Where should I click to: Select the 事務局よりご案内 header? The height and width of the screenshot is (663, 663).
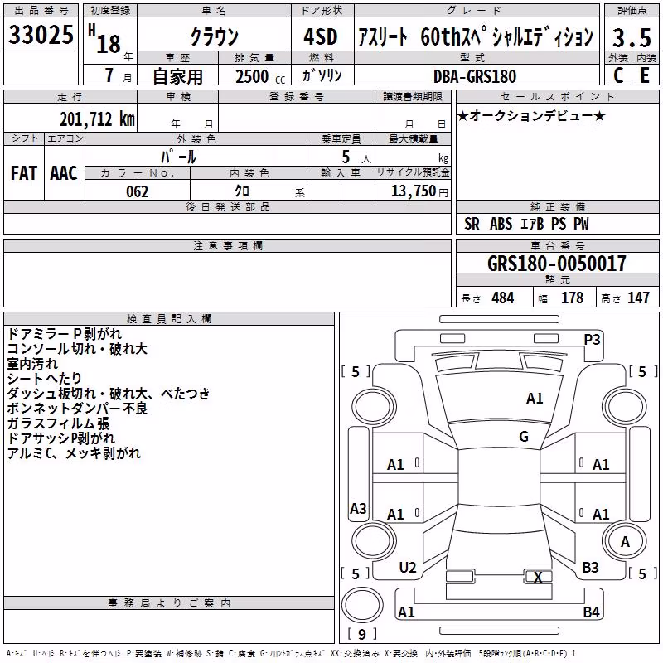tap(169, 603)
